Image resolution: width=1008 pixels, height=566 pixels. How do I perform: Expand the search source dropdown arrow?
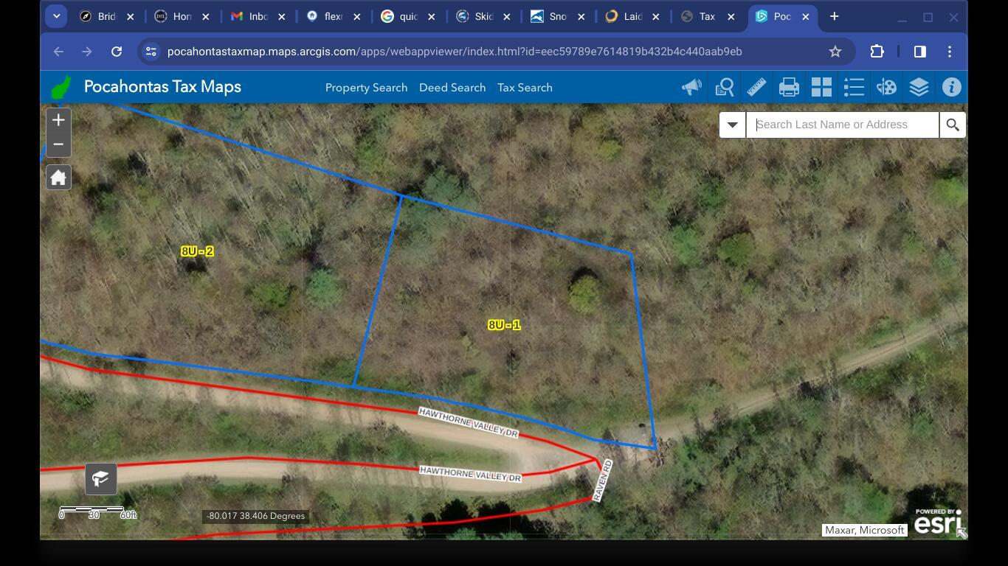[732, 125]
